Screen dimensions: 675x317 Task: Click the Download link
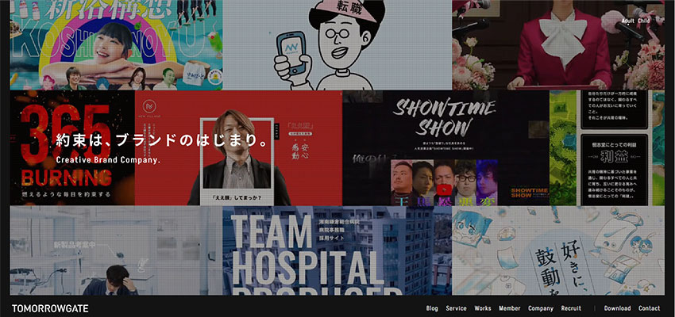point(617,308)
